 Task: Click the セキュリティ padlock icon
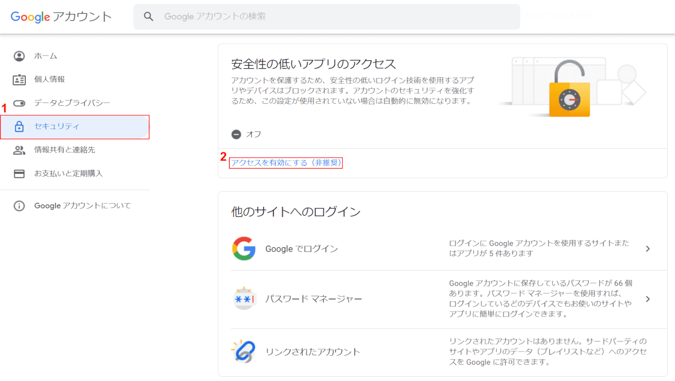[19, 127]
